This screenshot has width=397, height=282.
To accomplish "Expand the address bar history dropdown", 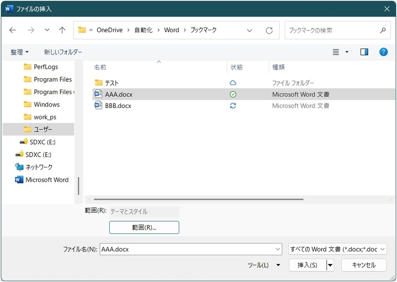I will tap(250, 31).
